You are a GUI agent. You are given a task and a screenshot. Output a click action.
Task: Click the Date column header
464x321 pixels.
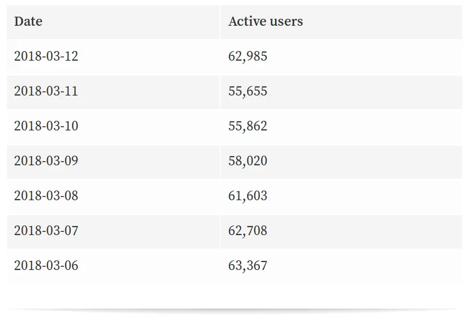pos(28,22)
